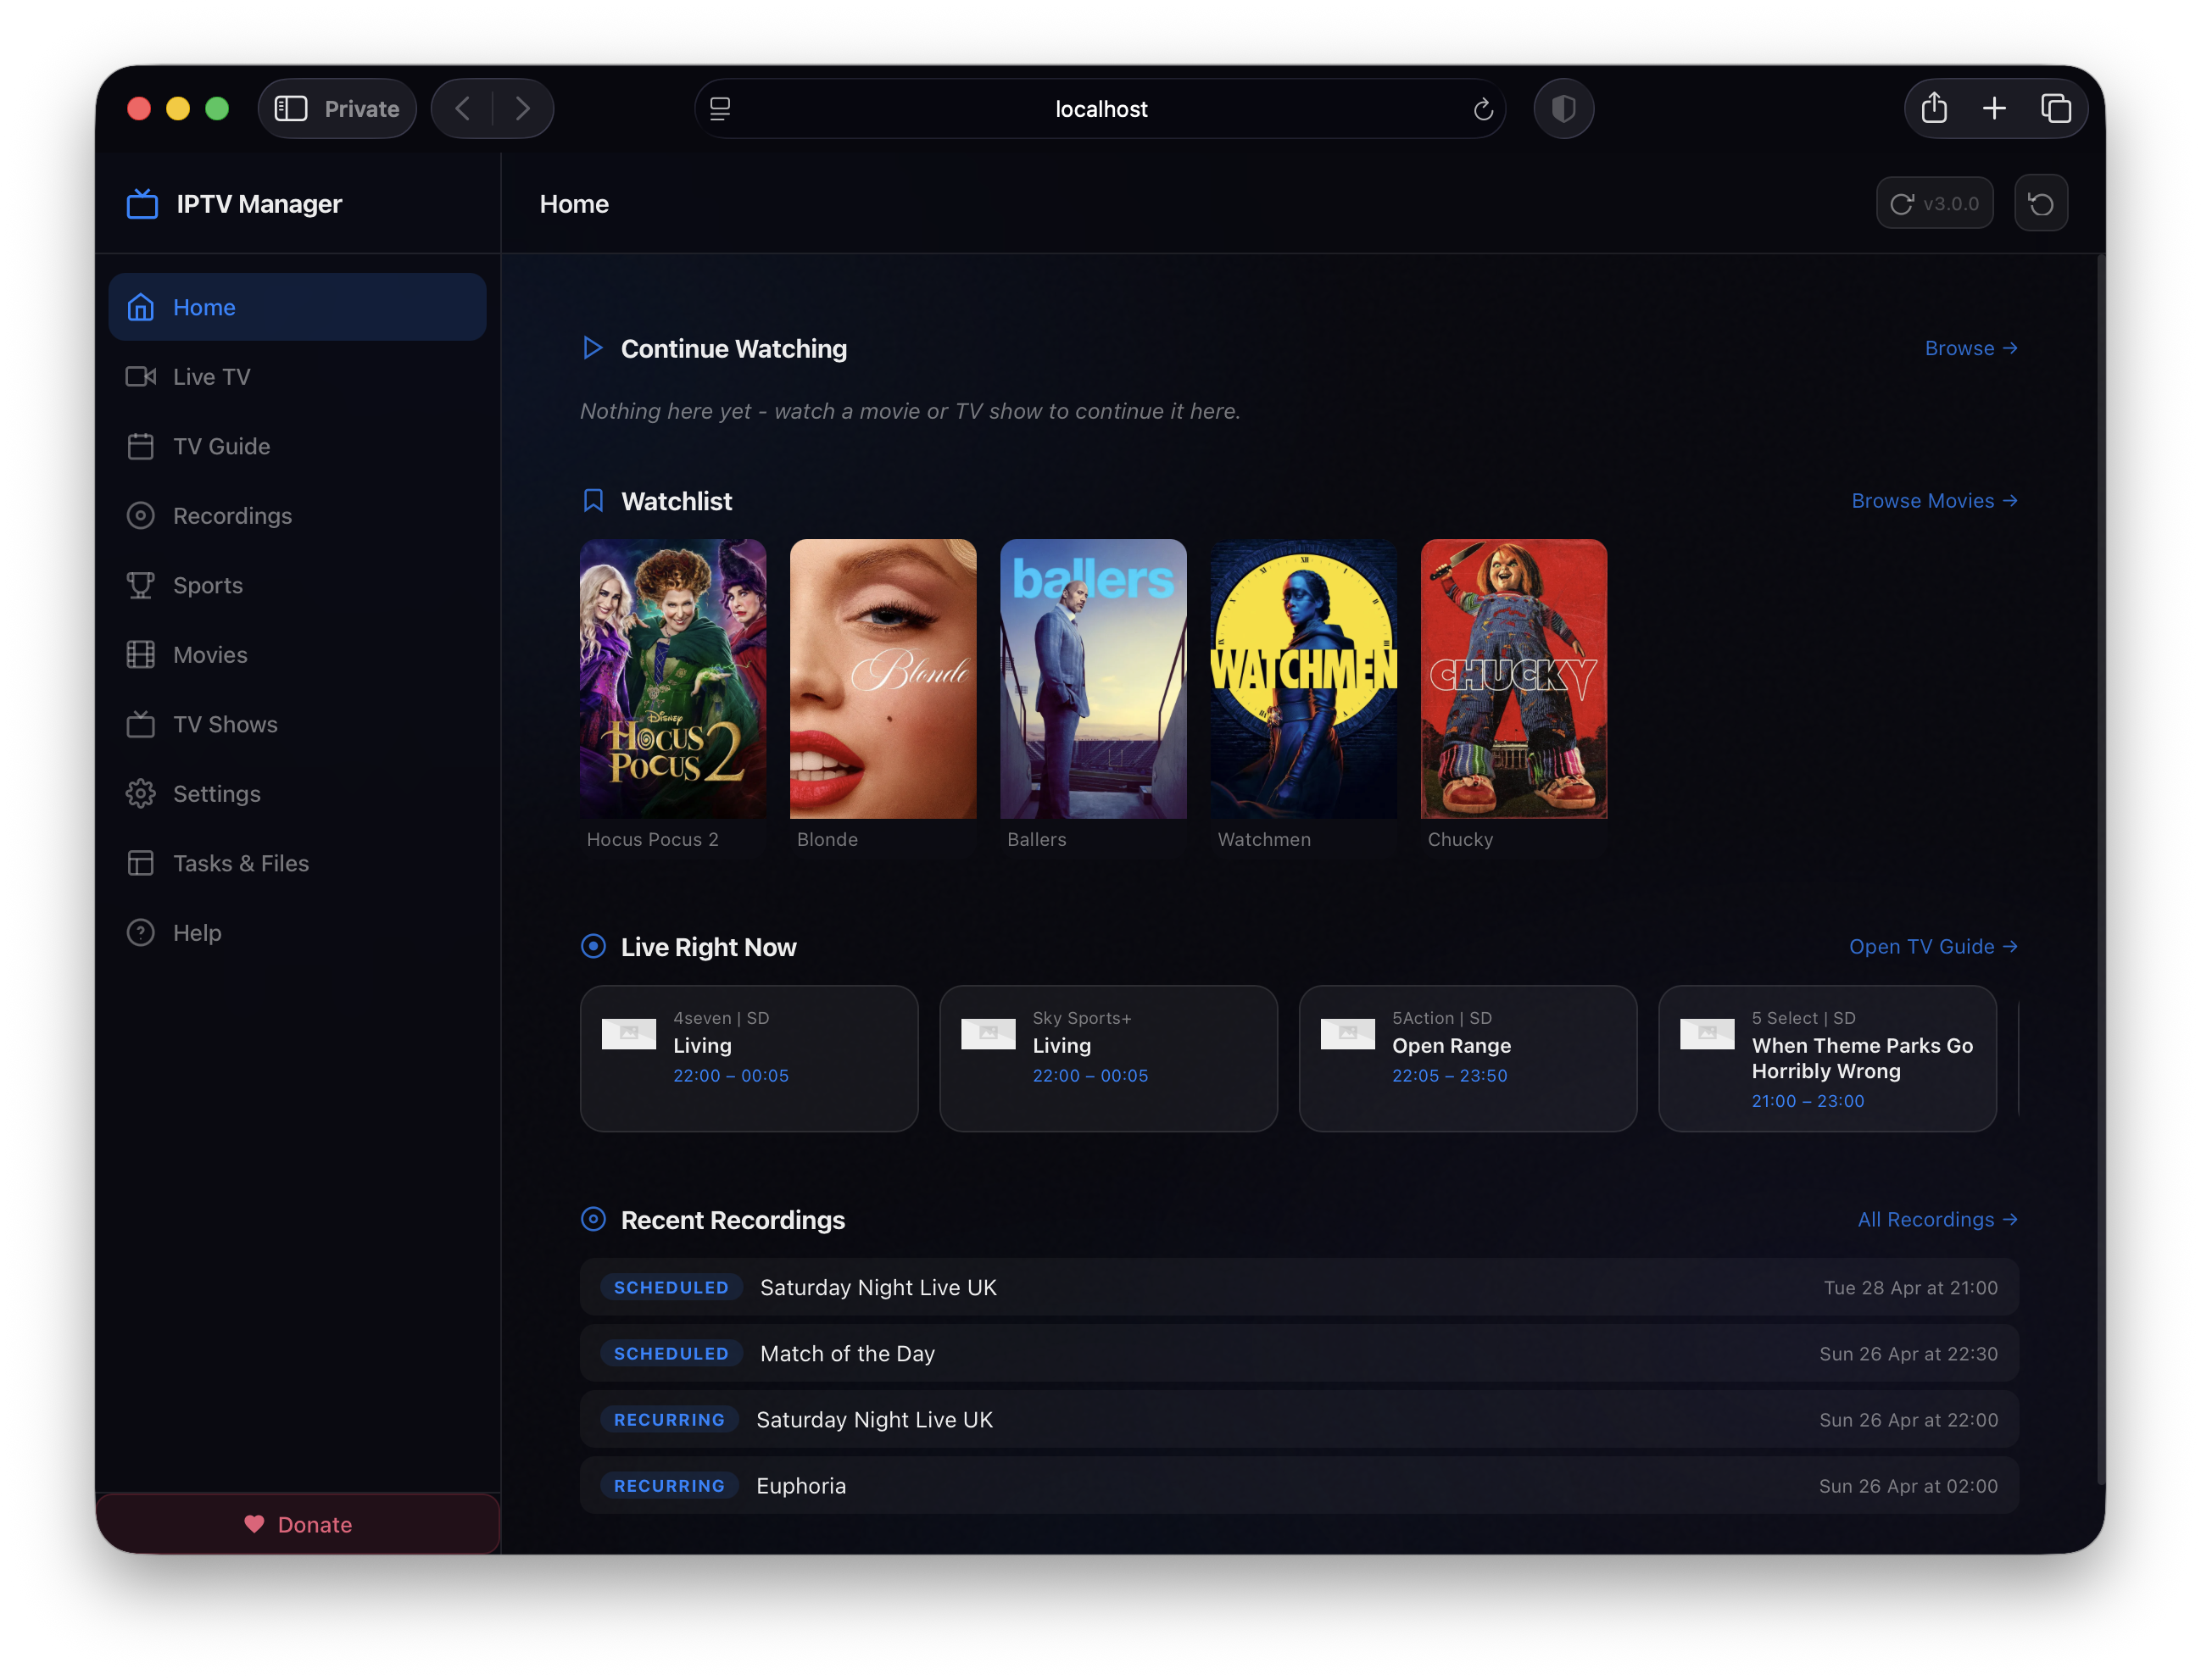2201x1680 pixels.
Task: Select the 5Action Open Range card
Action: [1468, 1059]
